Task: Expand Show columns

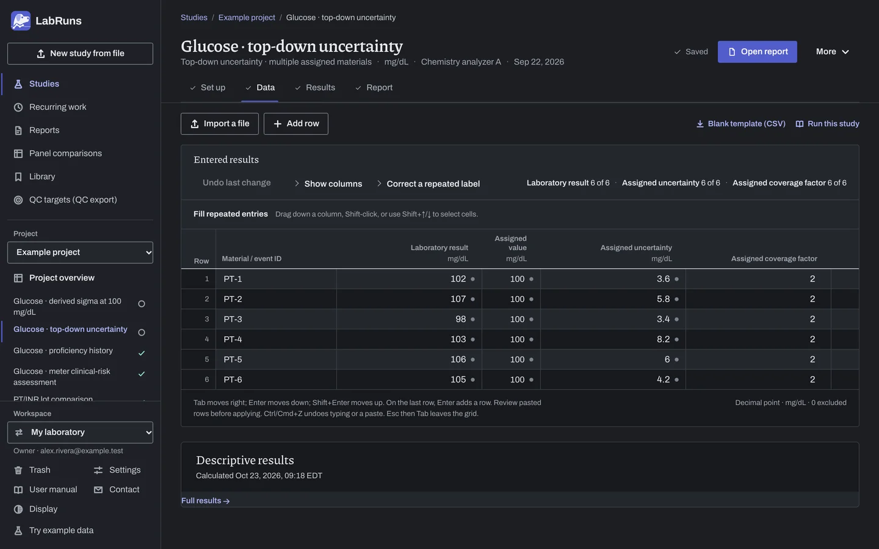Action: click(328, 184)
